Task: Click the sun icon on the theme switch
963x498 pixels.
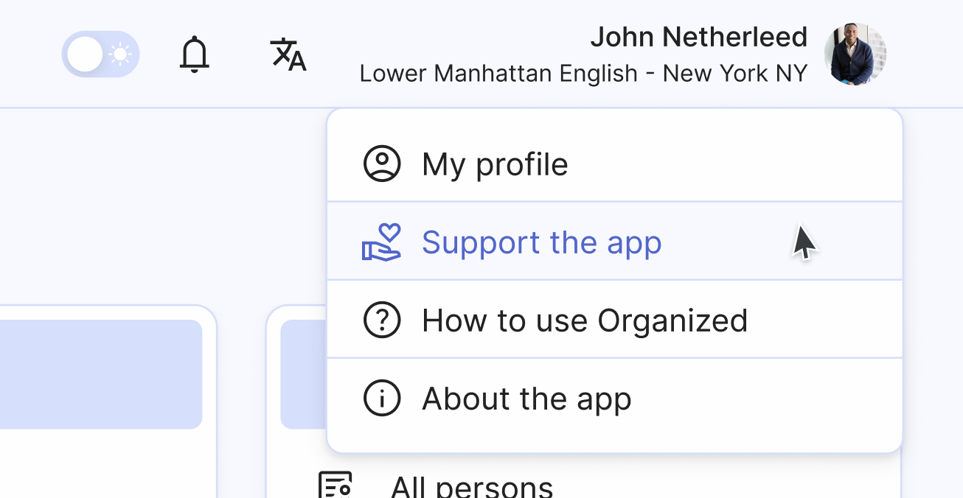Action: [x=119, y=53]
